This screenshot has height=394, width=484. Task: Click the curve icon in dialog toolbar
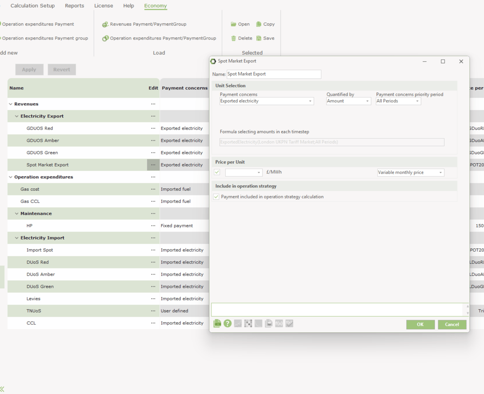tap(258, 324)
